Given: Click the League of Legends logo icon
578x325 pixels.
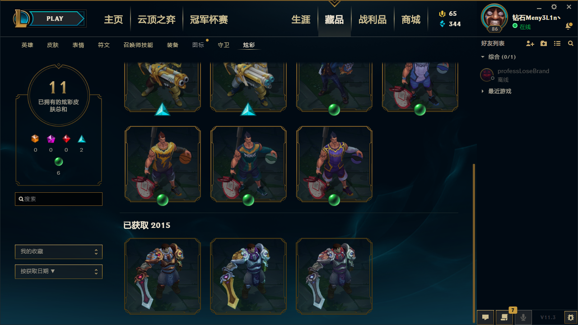Looking at the screenshot, I should [22, 19].
